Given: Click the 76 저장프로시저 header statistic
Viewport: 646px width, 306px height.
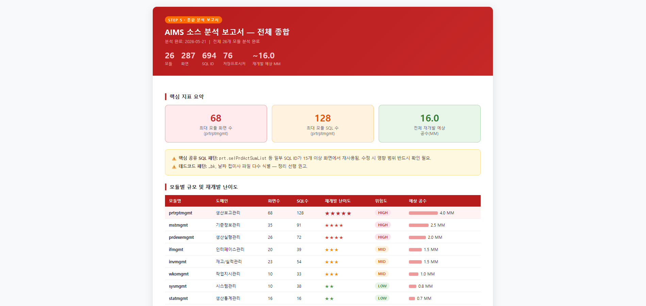Looking at the screenshot, I should [234, 59].
